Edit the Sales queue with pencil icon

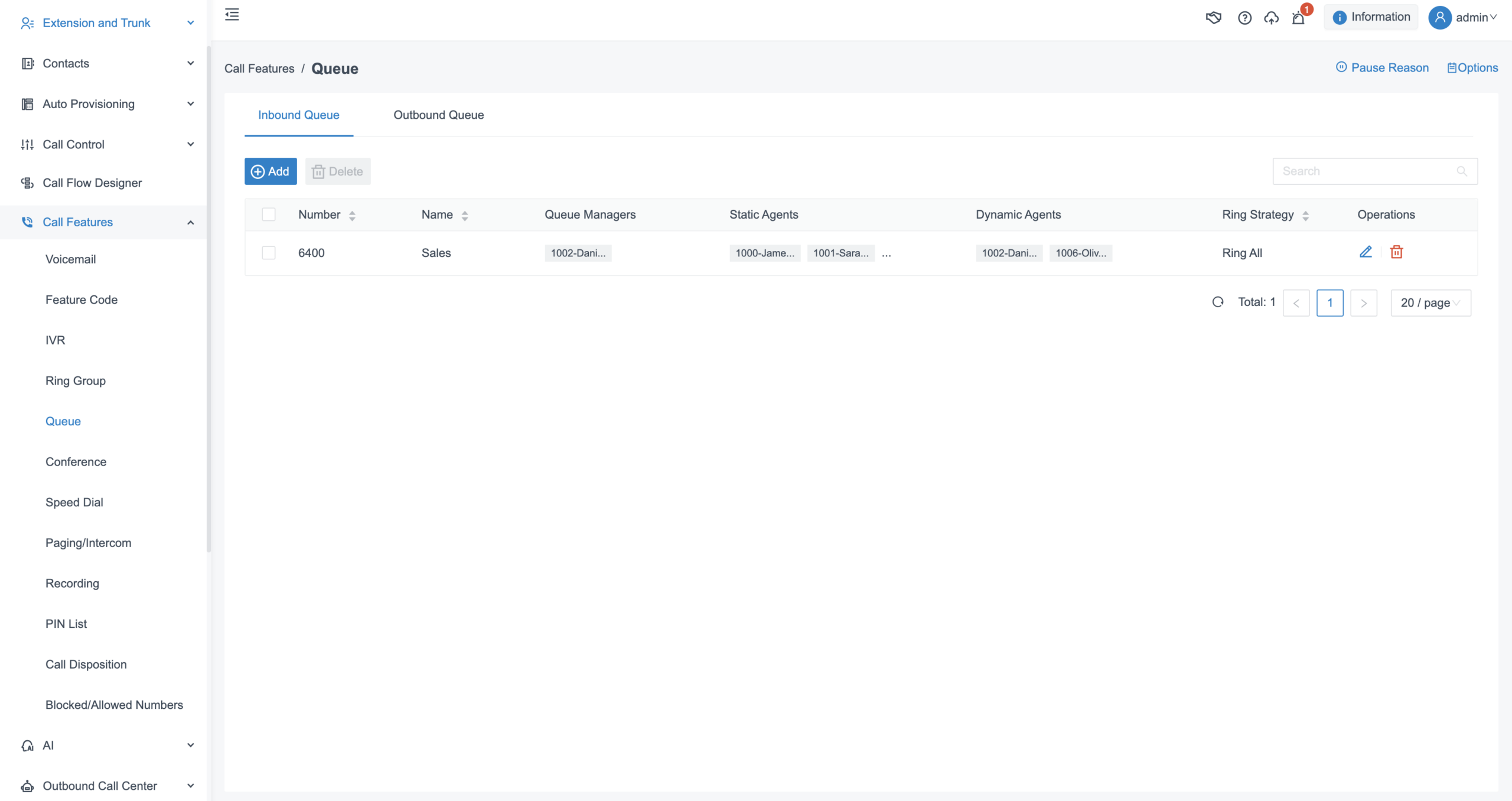tap(1366, 252)
